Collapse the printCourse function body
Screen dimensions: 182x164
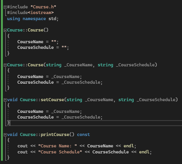tap(5, 135)
